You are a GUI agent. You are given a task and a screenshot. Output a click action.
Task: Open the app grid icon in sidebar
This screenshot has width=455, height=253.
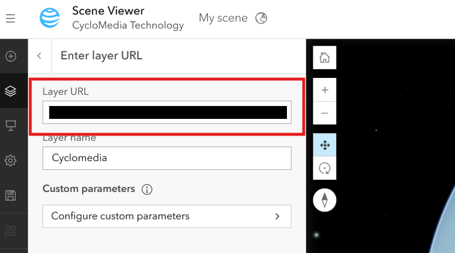pyautogui.click(x=11, y=230)
